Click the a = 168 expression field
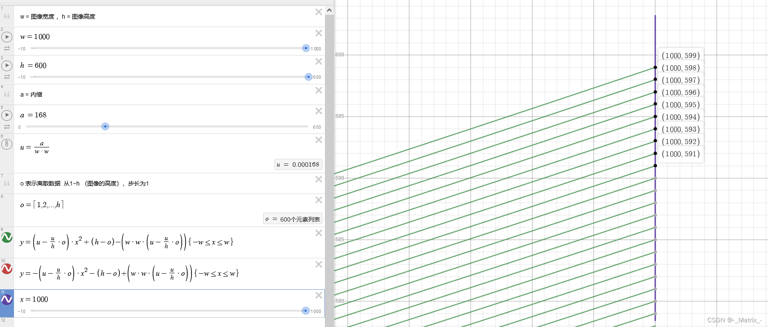The width and height of the screenshot is (768, 327). [x=33, y=115]
